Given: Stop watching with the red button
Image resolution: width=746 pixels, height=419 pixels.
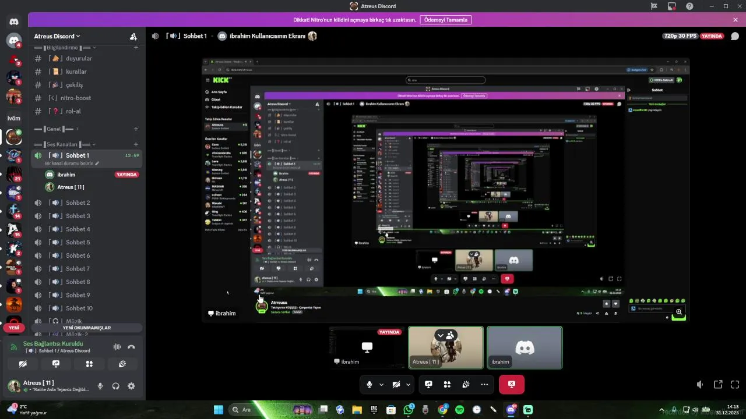Looking at the screenshot, I should [x=512, y=385].
